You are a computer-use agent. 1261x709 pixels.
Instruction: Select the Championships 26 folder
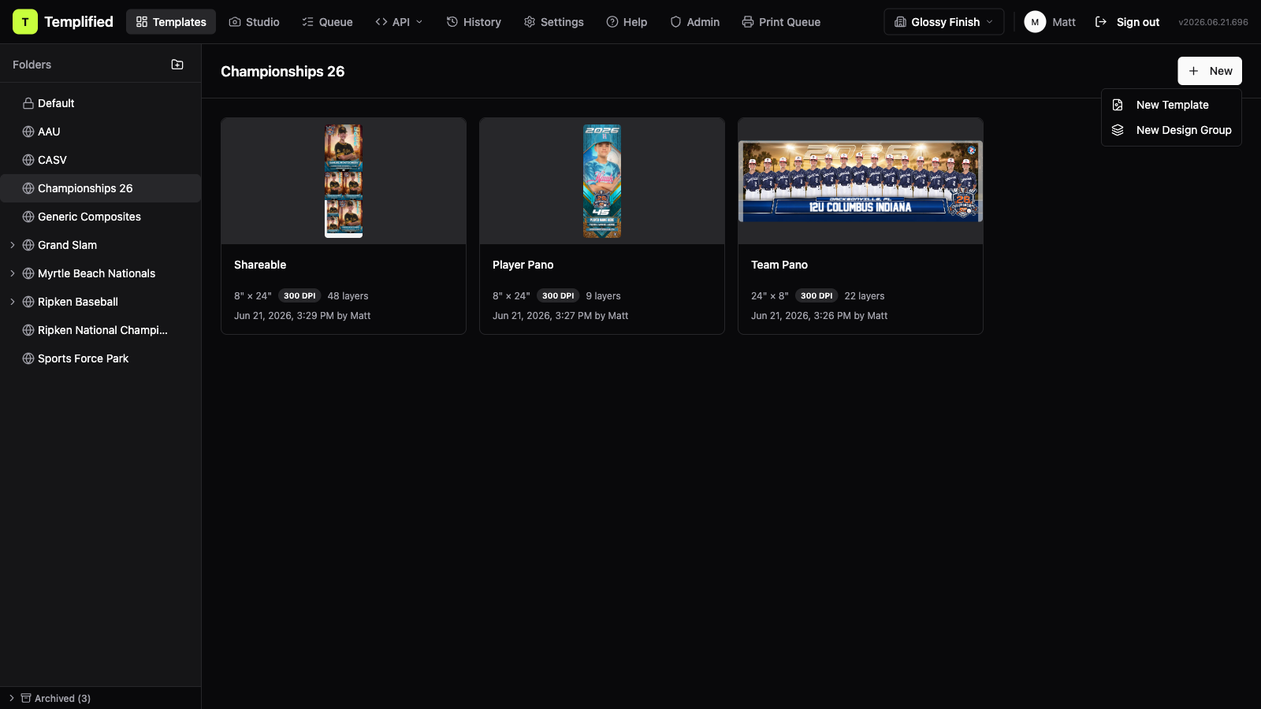(x=100, y=188)
